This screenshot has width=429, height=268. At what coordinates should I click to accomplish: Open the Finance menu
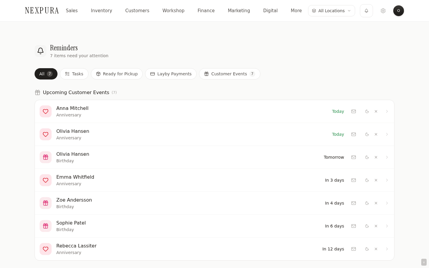[206, 11]
